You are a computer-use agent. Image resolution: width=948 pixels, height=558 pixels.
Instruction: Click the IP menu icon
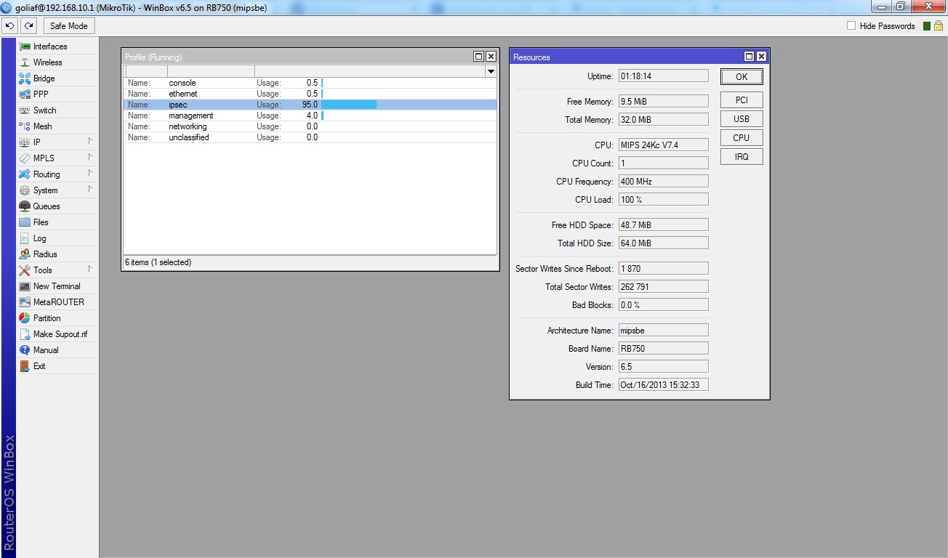pos(25,142)
